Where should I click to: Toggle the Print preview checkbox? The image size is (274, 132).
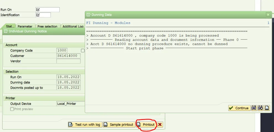pyautogui.click(x=12, y=109)
